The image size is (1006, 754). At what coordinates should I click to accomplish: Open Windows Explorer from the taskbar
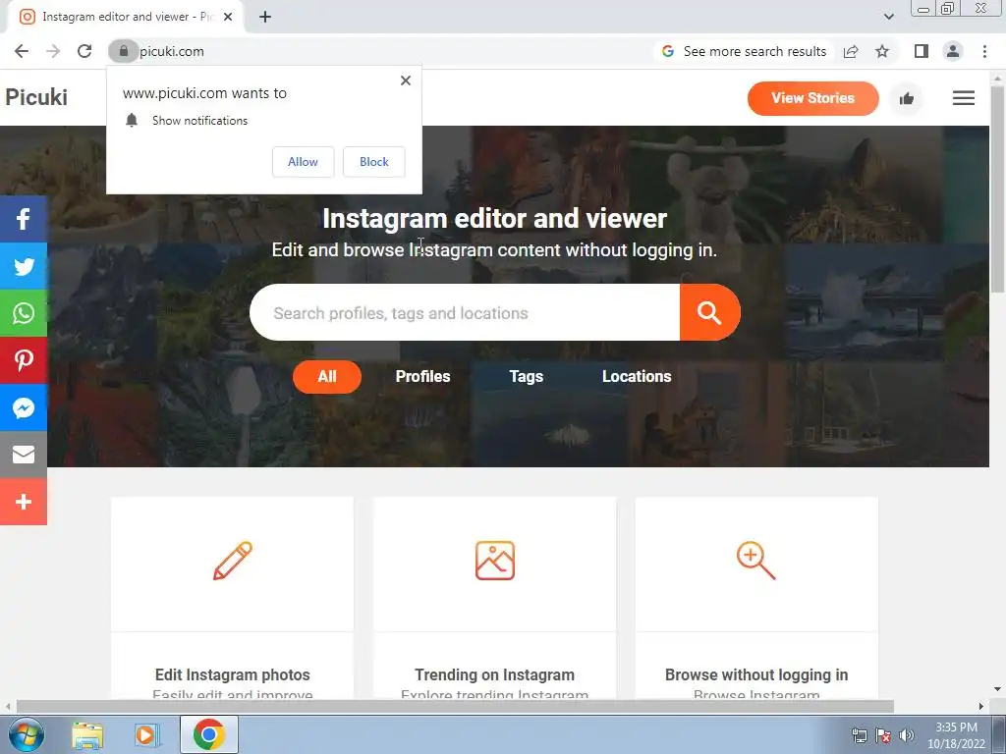click(87, 735)
